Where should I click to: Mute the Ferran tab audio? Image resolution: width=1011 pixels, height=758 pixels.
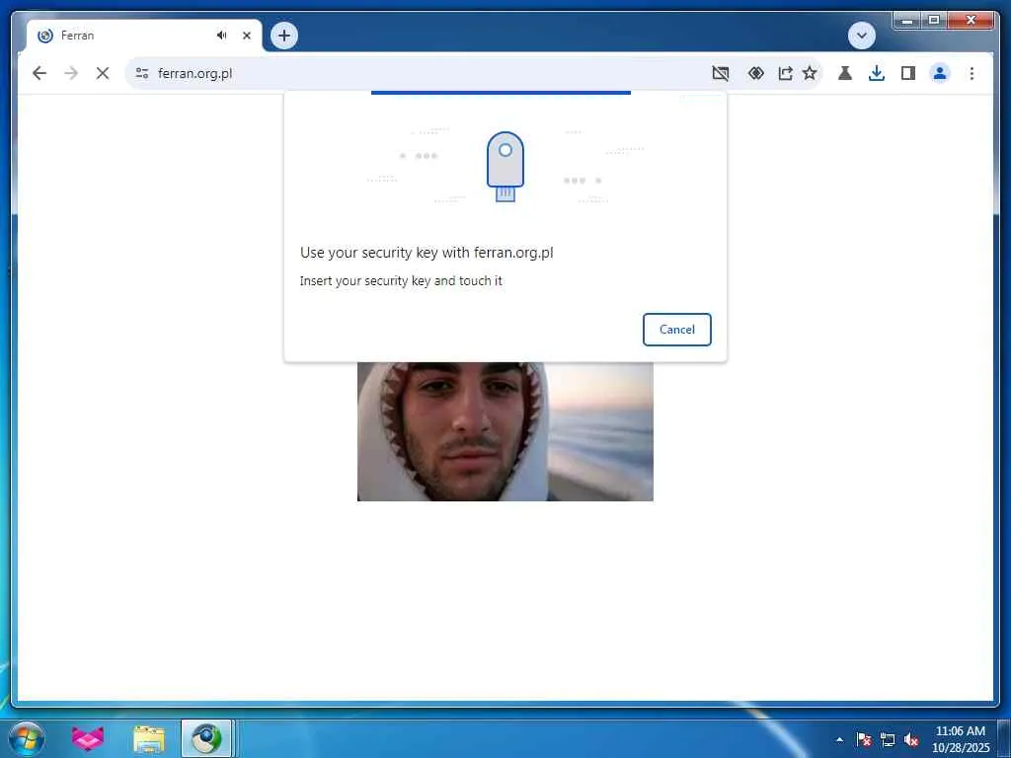[222, 36]
